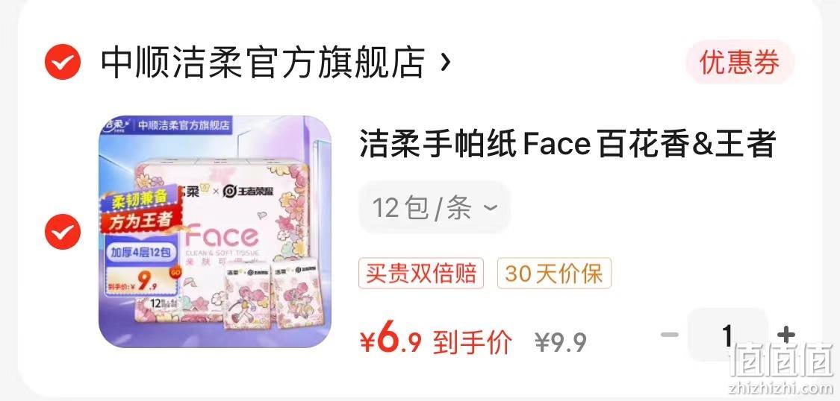840x401 pixels.
Task: Open product title 洁柔手帕纸 Face 百花香&王者
Action: point(568,145)
